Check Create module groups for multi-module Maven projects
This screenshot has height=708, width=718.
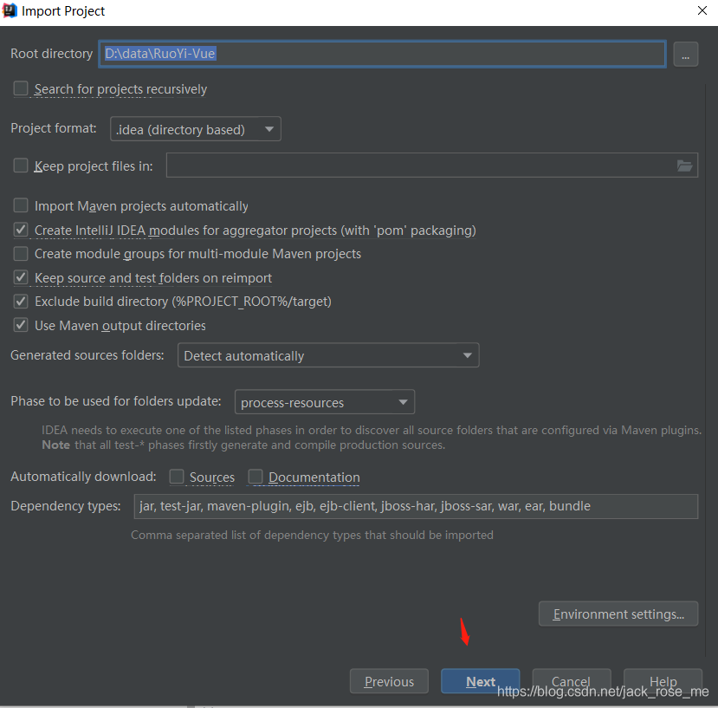21,253
